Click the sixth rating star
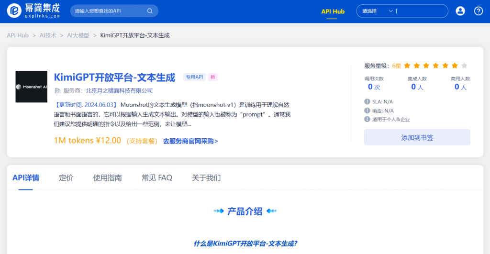Image resolution: width=490 pixels, height=254 pixels. (455, 66)
